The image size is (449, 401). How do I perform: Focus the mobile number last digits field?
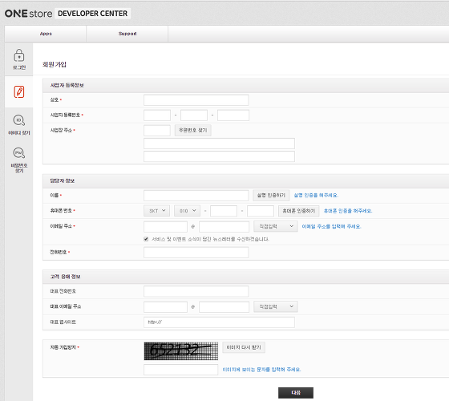tap(261, 211)
